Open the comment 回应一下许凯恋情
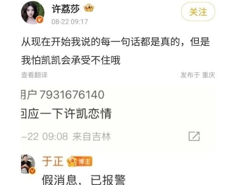This screenshot has height=185, width=232. (66, 114)
